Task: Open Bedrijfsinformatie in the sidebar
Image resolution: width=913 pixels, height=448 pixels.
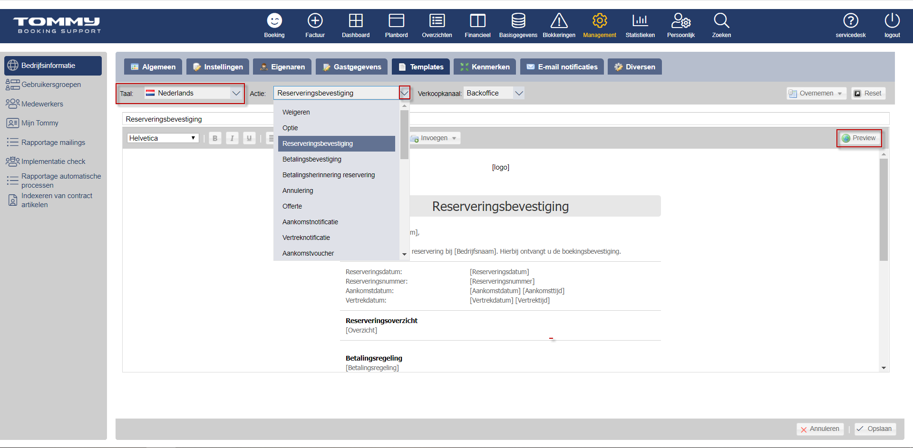Action: [53, 66]
